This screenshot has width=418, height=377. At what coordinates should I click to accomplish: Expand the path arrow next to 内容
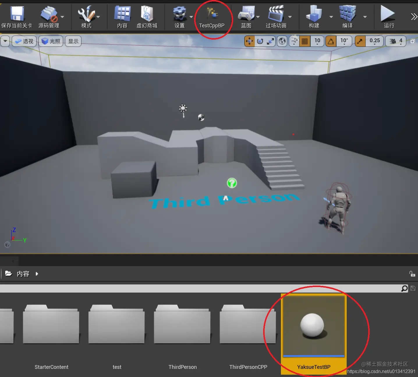pyautogui.click(x=37, y=274)
